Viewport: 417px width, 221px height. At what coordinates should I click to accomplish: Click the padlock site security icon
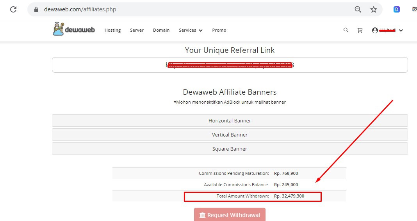click(x=36, y=10)
